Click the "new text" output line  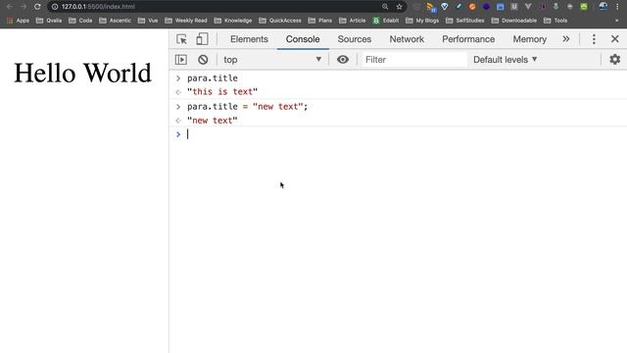click(x=213, y=121)
